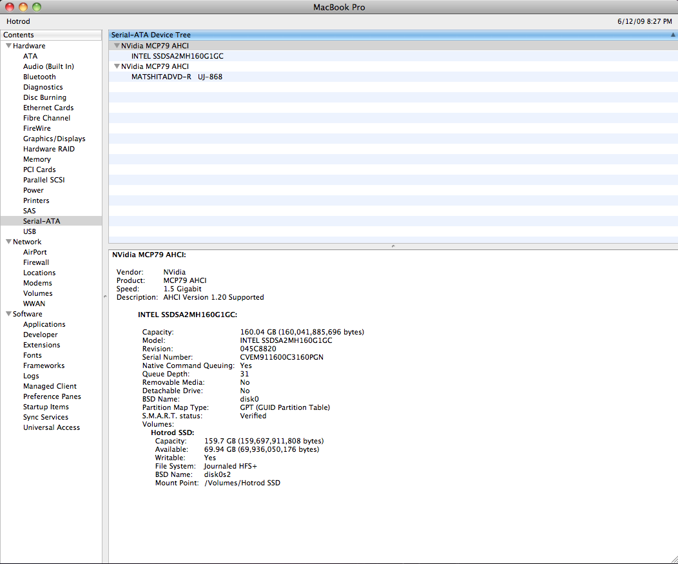Select Parallel SCSI in sidebar
This screenshot has width=678, height=564.
pos(44,179)
